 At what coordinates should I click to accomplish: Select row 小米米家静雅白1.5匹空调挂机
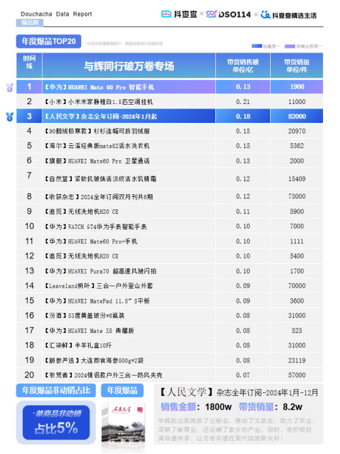pyautogui.click(x=170, y=102)
